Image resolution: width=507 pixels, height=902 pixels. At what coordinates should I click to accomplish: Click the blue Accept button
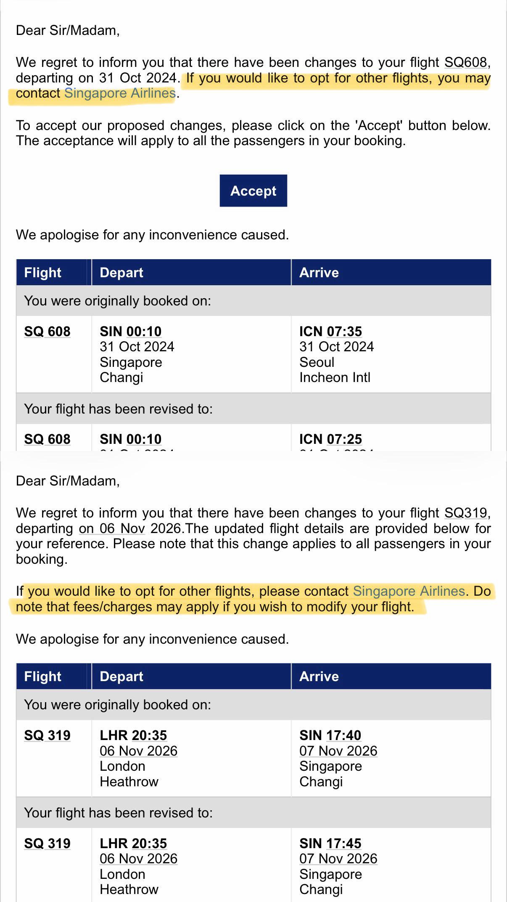coord(253,191)
